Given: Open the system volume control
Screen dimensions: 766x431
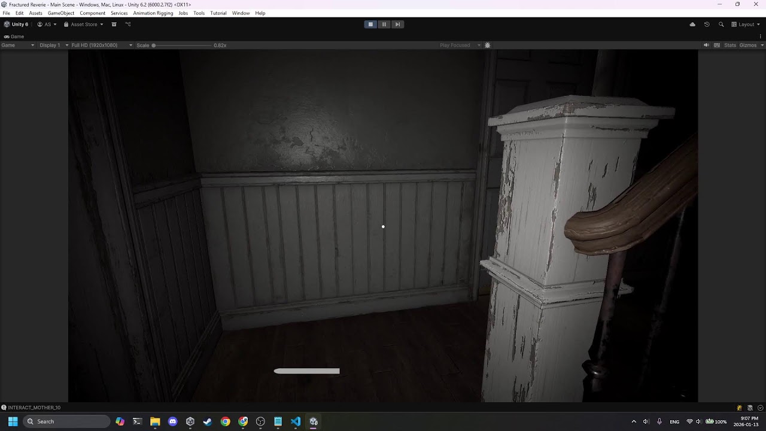Looking at the screenshot, I should pos(646,421).
